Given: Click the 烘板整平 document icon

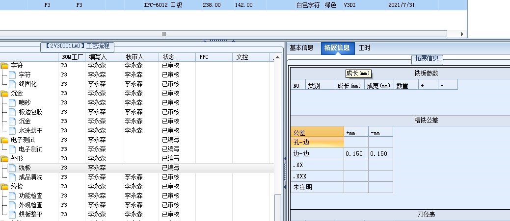Looking at the screenshot, I should tap(12, 215).
